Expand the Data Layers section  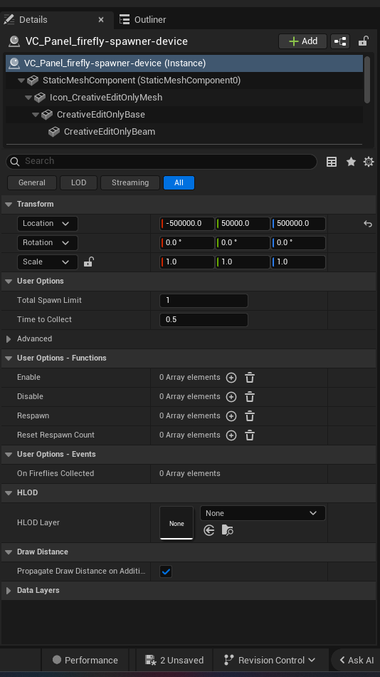(9, 591)
